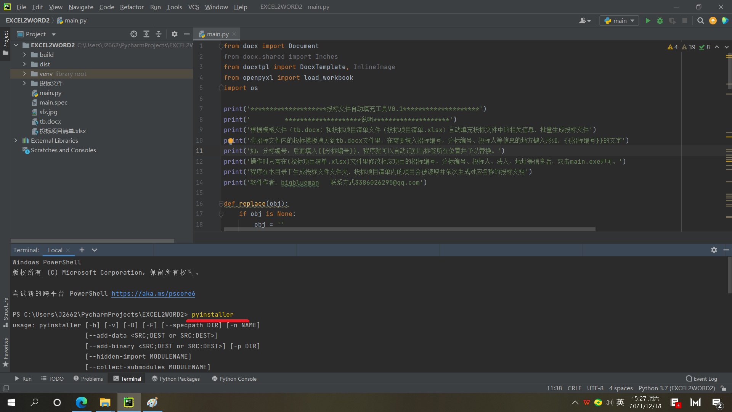
Task: Click the stop process square icon
Action: (685, 21)
